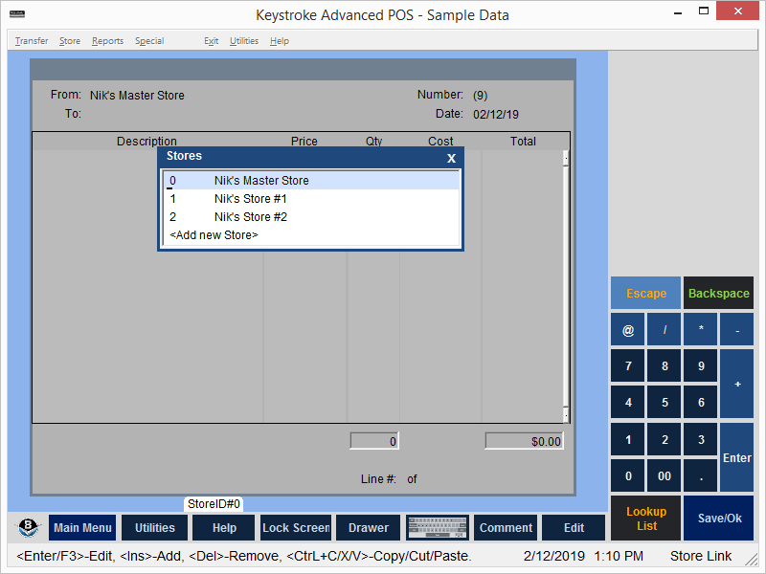The image size is (766, 574).
Task: Click Add new Store option
Action: coord(214,235)
